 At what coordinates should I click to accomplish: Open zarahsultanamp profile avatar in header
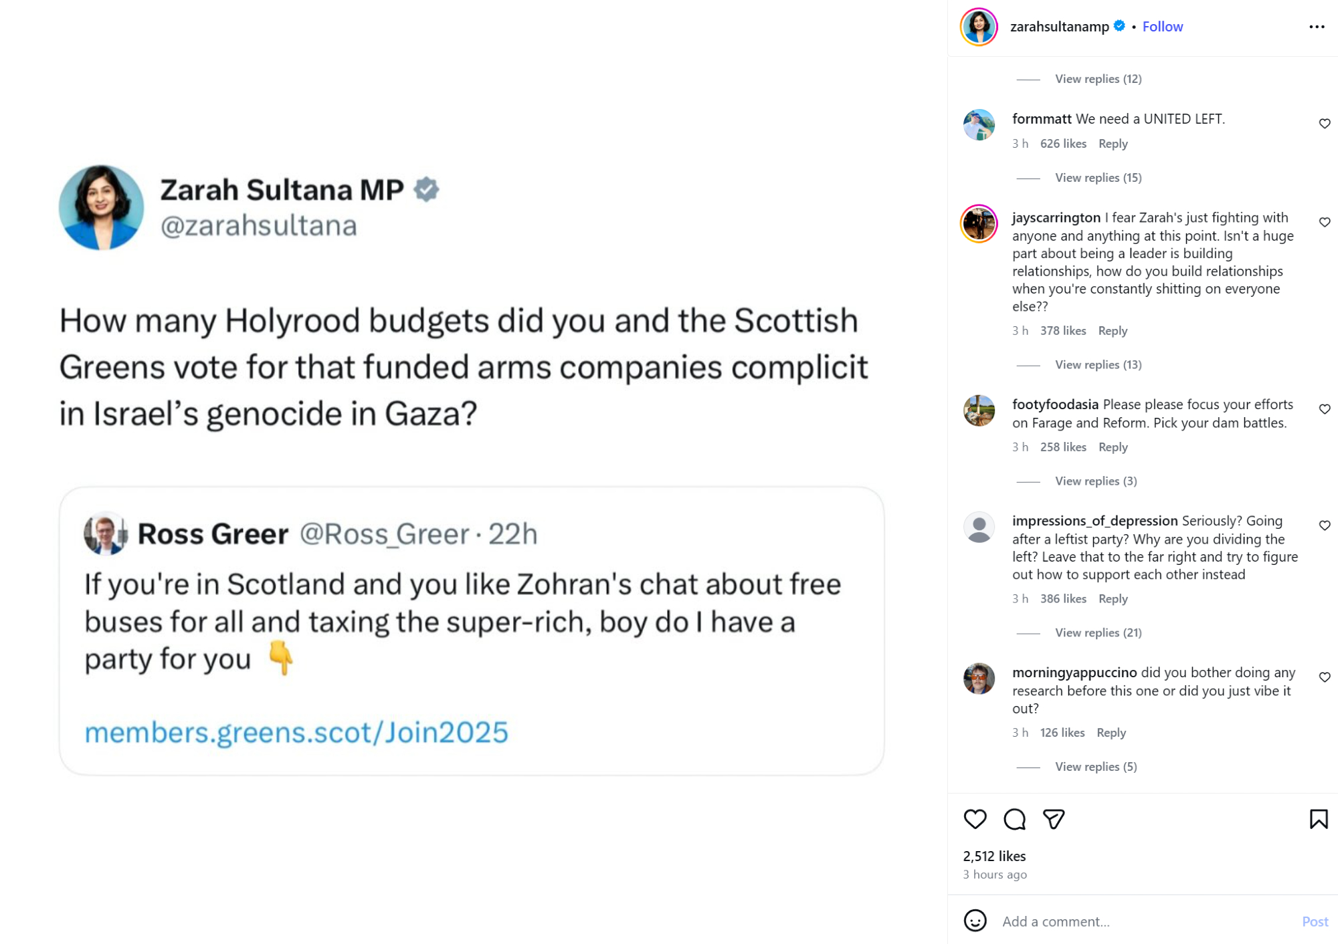[x=979, y=27]
